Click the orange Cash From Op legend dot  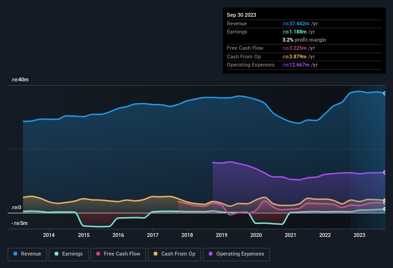[x=156, y=254]
